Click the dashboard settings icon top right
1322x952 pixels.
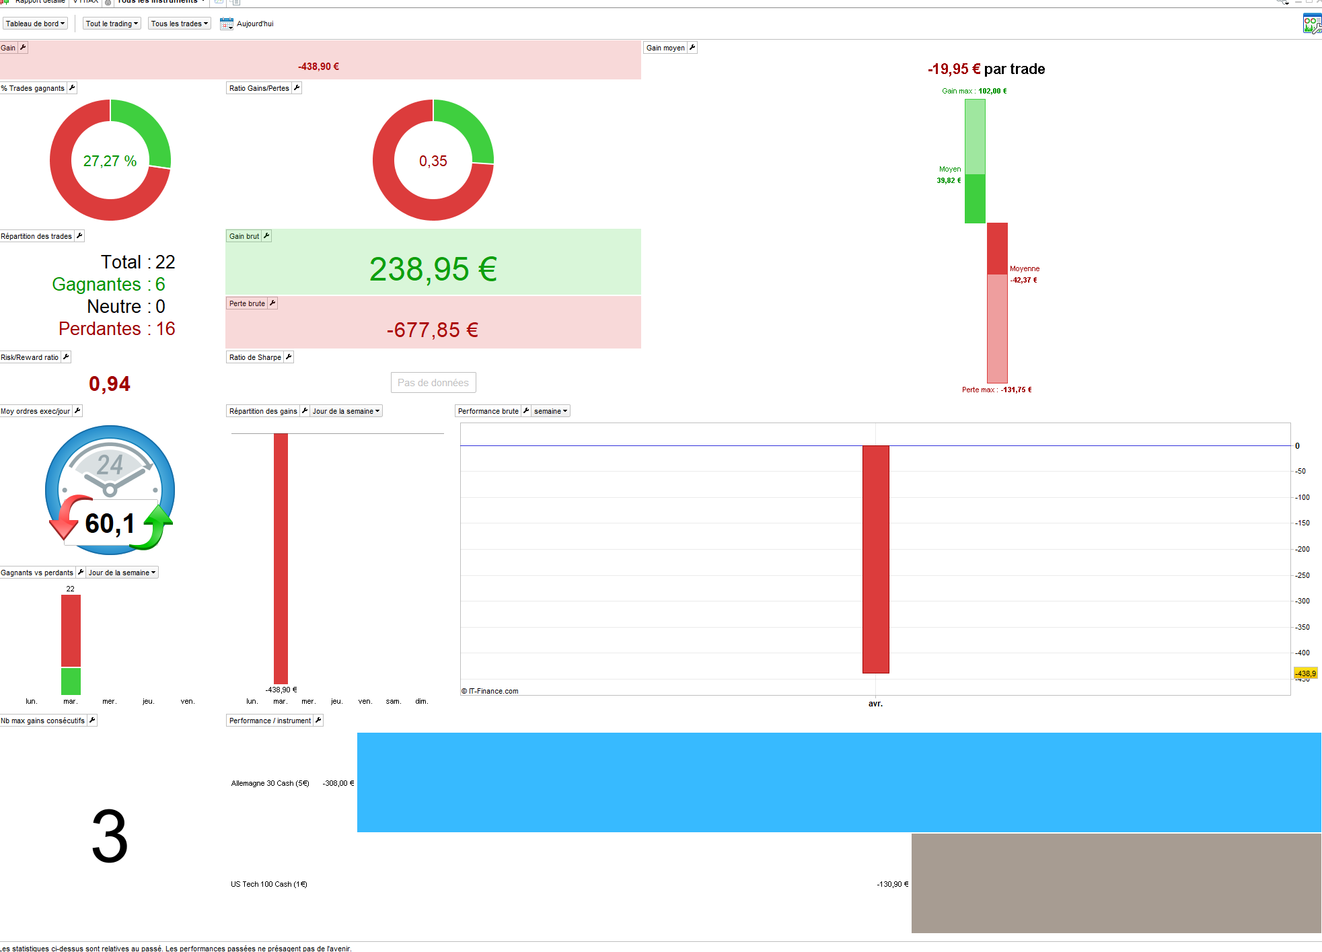(1311, 24)
